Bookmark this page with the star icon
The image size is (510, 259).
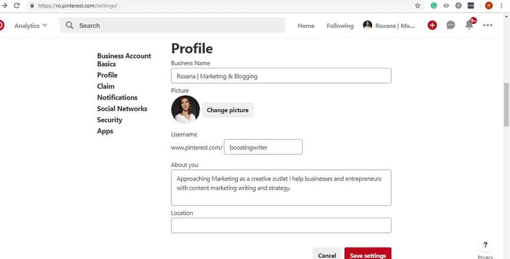[418, 6]
